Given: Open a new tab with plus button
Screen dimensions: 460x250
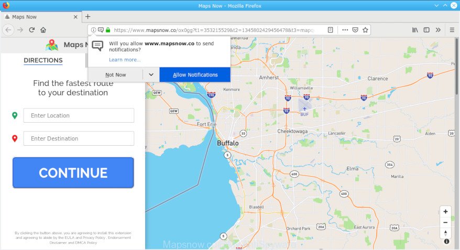Looking at the screenshot, I should (x=87, y=17).
